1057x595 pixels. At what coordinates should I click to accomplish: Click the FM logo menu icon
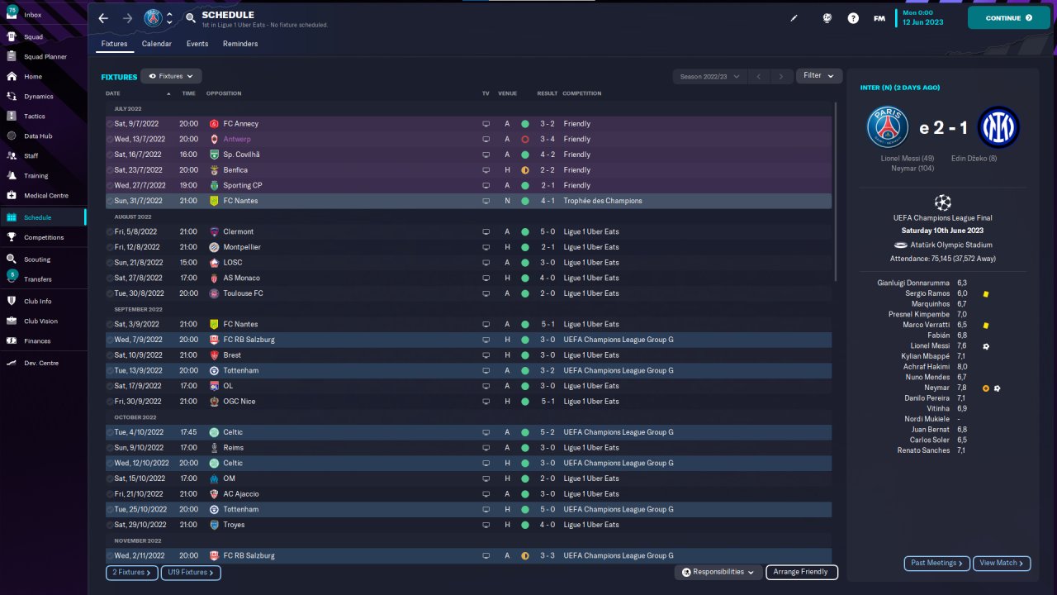pyautogui.click(x=879, y=18)
